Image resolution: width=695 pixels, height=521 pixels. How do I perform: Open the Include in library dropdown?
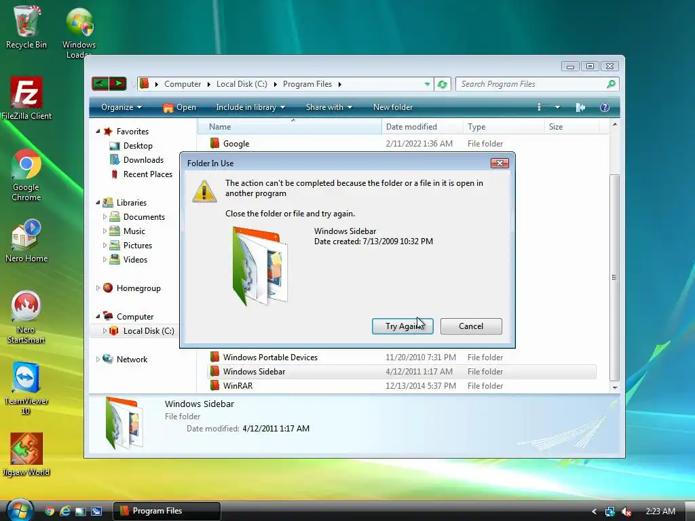(250, 107)
